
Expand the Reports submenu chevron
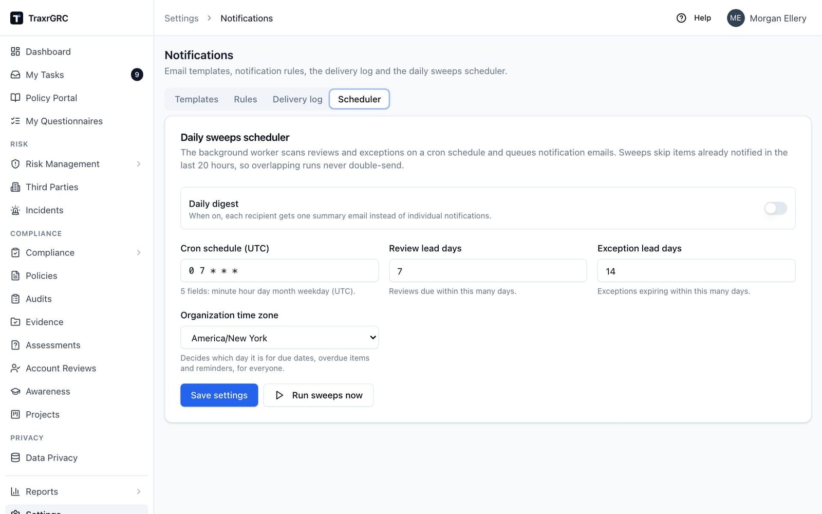139,491
